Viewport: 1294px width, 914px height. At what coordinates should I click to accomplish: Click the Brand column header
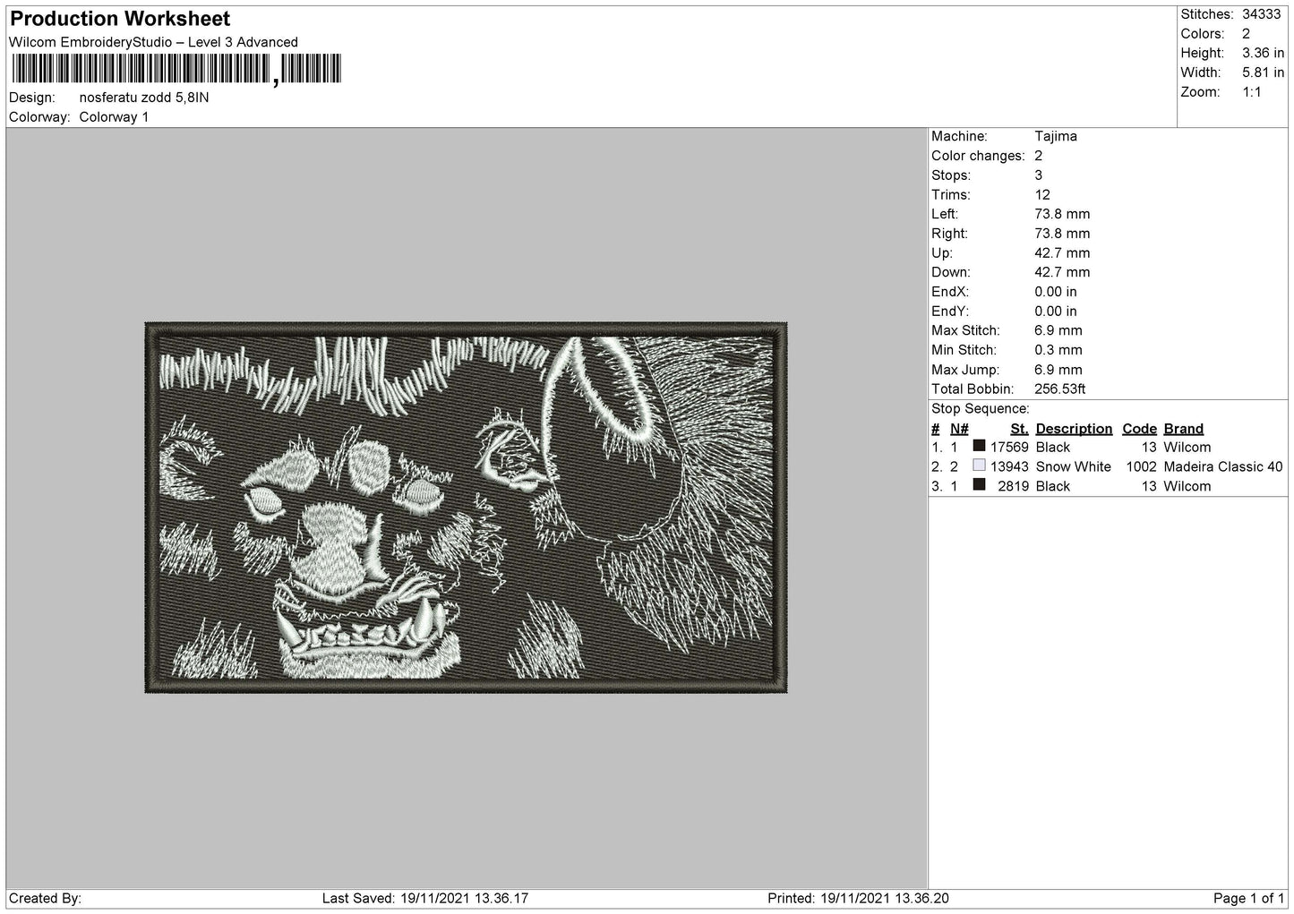(x=1184, y=429)
